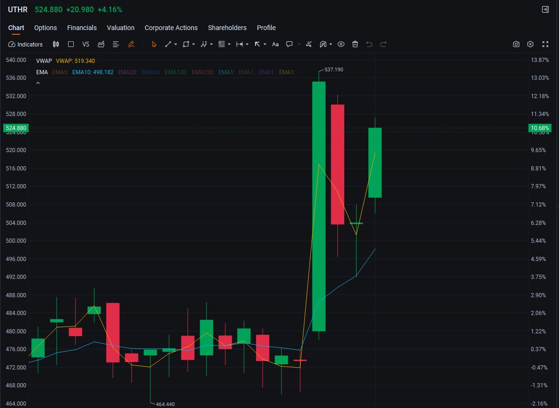Toggle the EMA60 line label
Screen dimensions: 559x408
(x=151, y=72)
